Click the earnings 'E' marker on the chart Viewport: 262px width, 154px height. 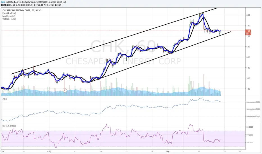65,90
